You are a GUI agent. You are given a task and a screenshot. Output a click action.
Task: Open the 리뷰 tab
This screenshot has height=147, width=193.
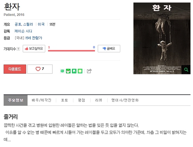point(99,100)
